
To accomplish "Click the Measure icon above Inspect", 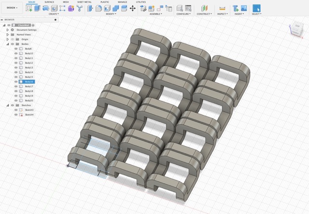I will click(222, 8).
